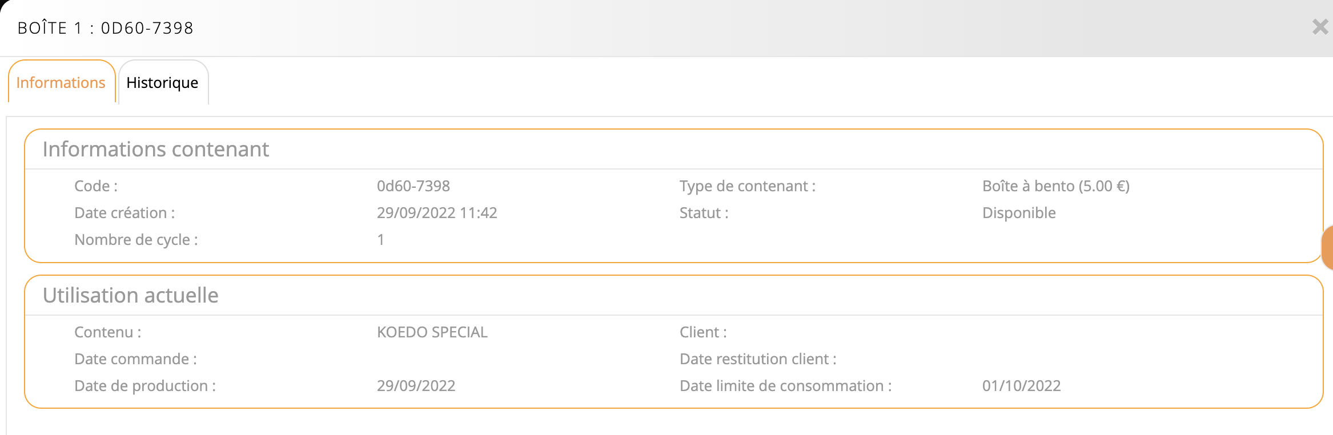Click the creation date 29/09/2022 11:42
The height and width of the screenshot is (435, 1333).
pos(437,213)
